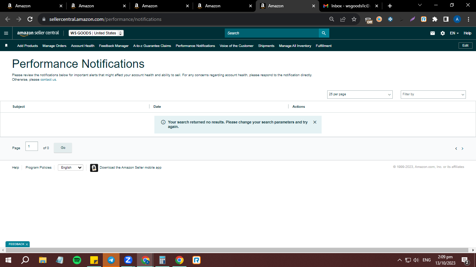Dismiss the no results message
Viewport: 476px width, 267px height.
(315, 122)
